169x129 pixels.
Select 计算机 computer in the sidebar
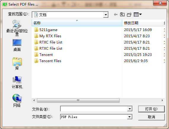[x=17, y=82]
